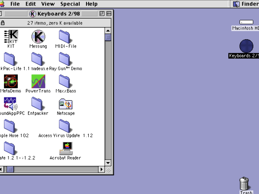Screen dimensions: 259x194
Task: Select the Keyboards 2/98 CD icon on desktop
Action: click(x=246, y=46)
